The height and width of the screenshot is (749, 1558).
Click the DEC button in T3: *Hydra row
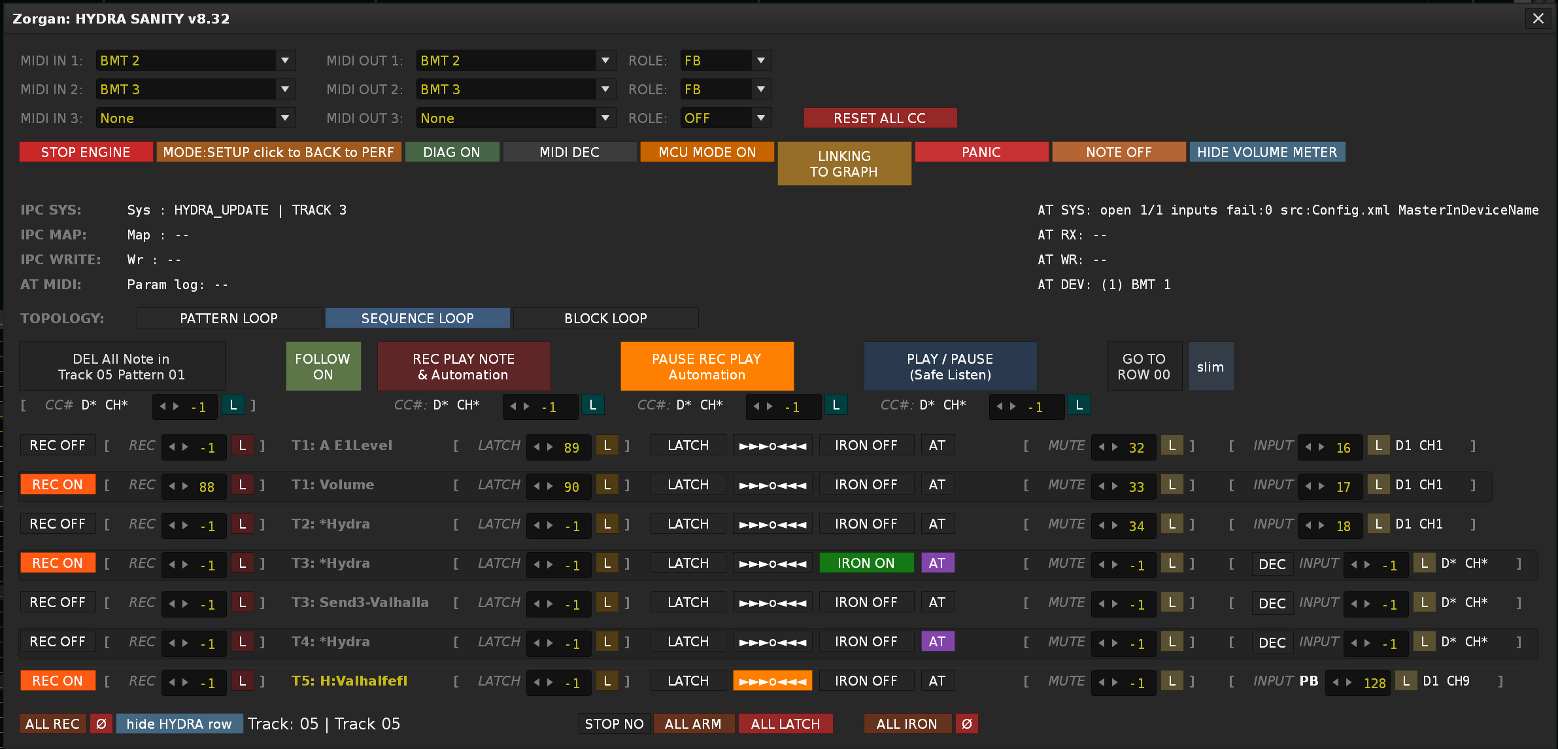pyautogui.click(x=1272, y=564)
